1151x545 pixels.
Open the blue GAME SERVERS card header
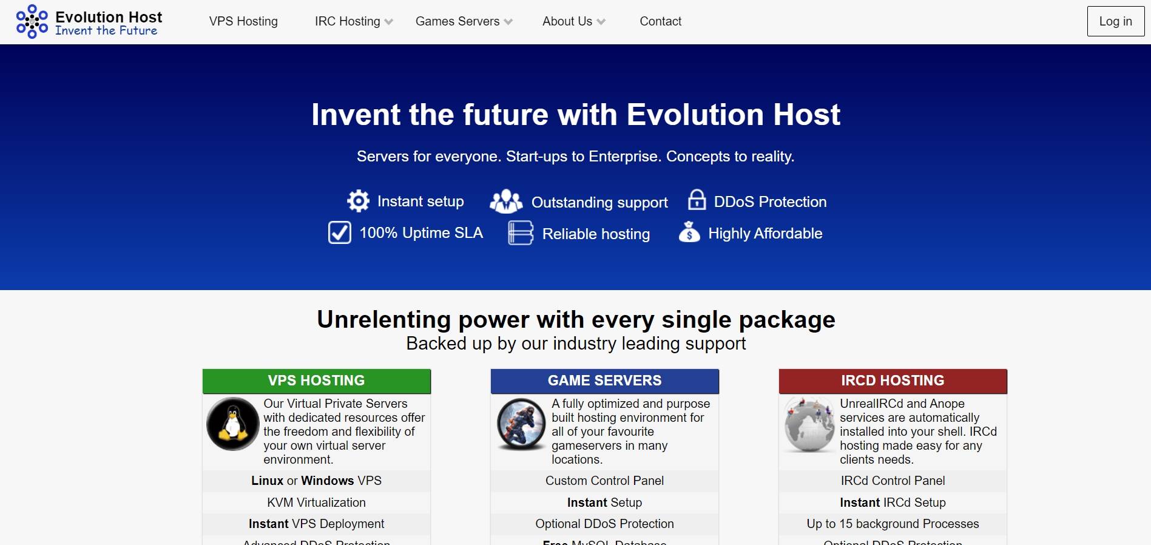click(x=604, y=381)
